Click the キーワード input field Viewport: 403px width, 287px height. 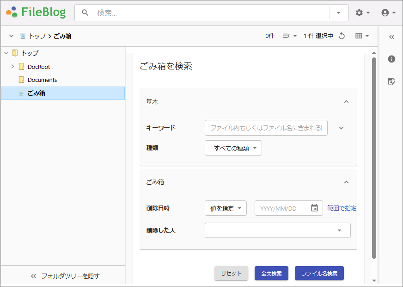point(266,128)
